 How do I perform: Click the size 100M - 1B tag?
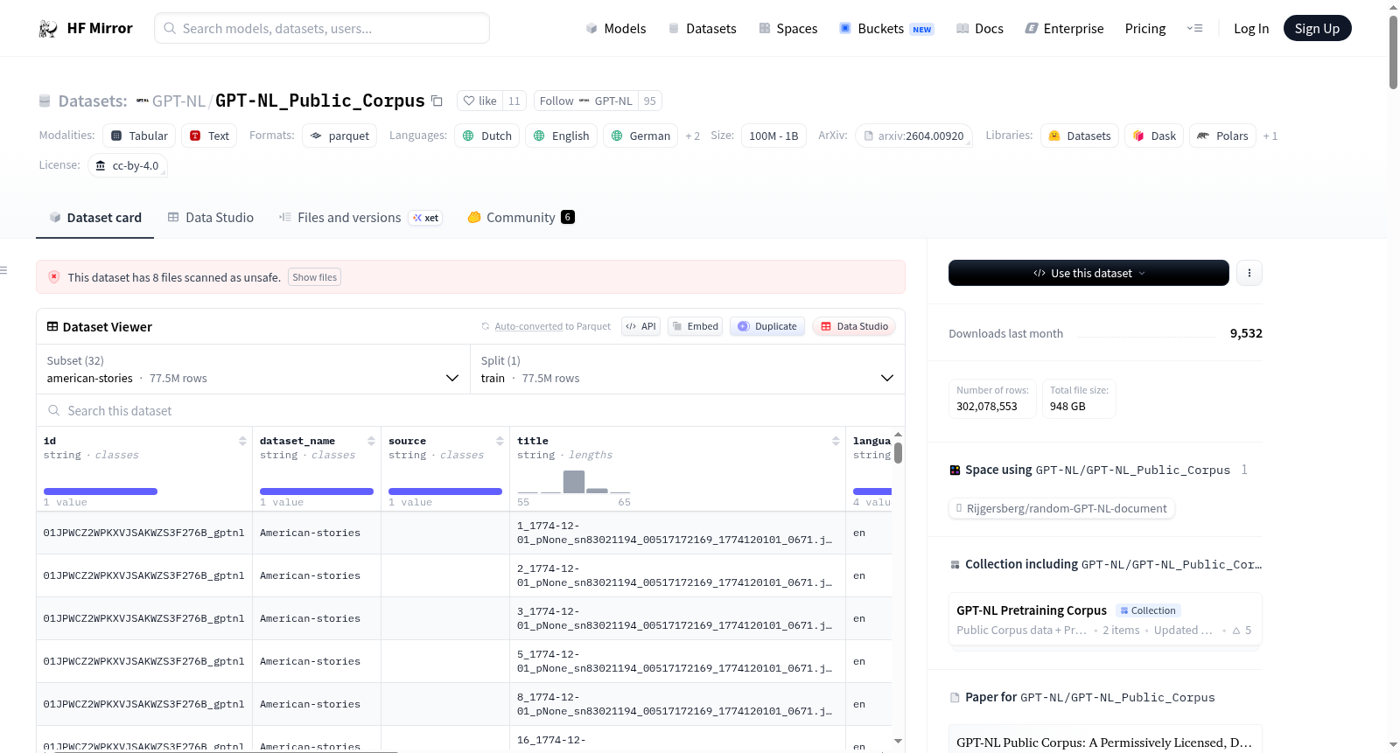[773, 136]
